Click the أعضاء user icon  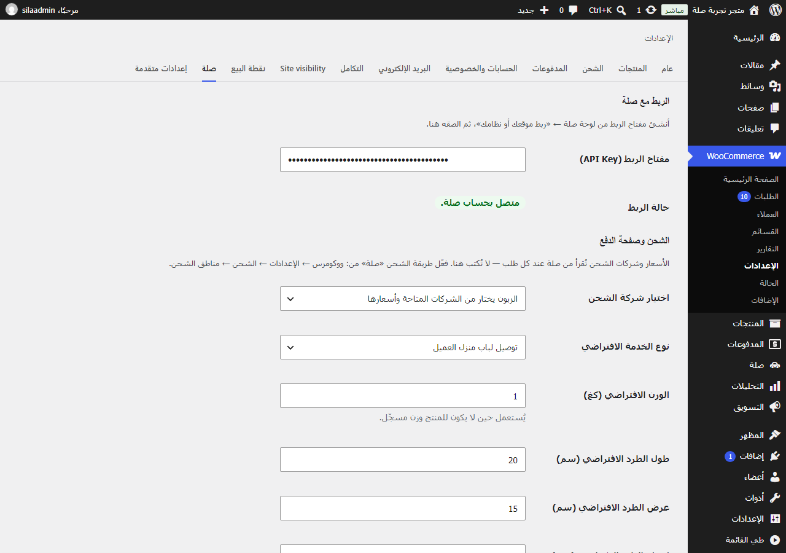[775, 477]
